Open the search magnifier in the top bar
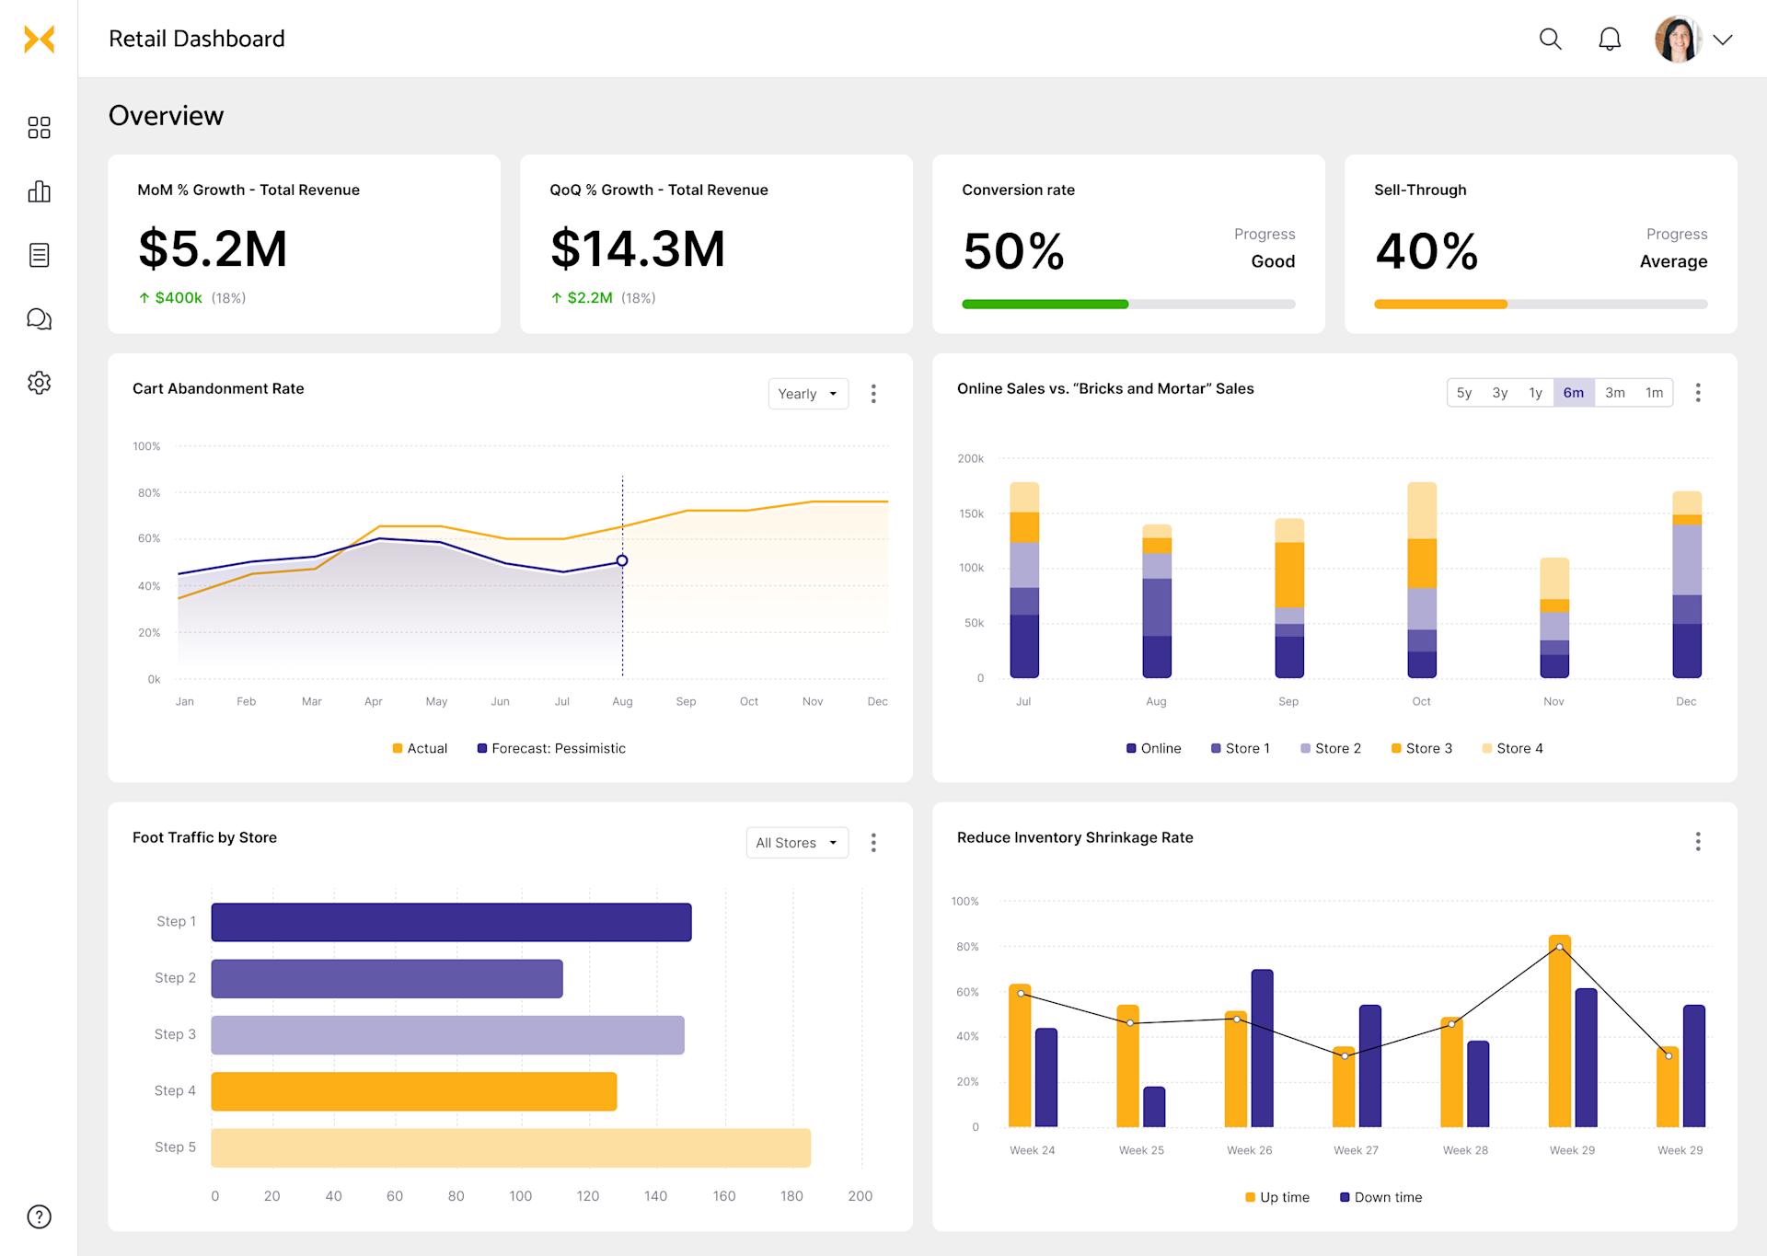This screenshot has width=1767, height=1256. tap(1550, 39)
